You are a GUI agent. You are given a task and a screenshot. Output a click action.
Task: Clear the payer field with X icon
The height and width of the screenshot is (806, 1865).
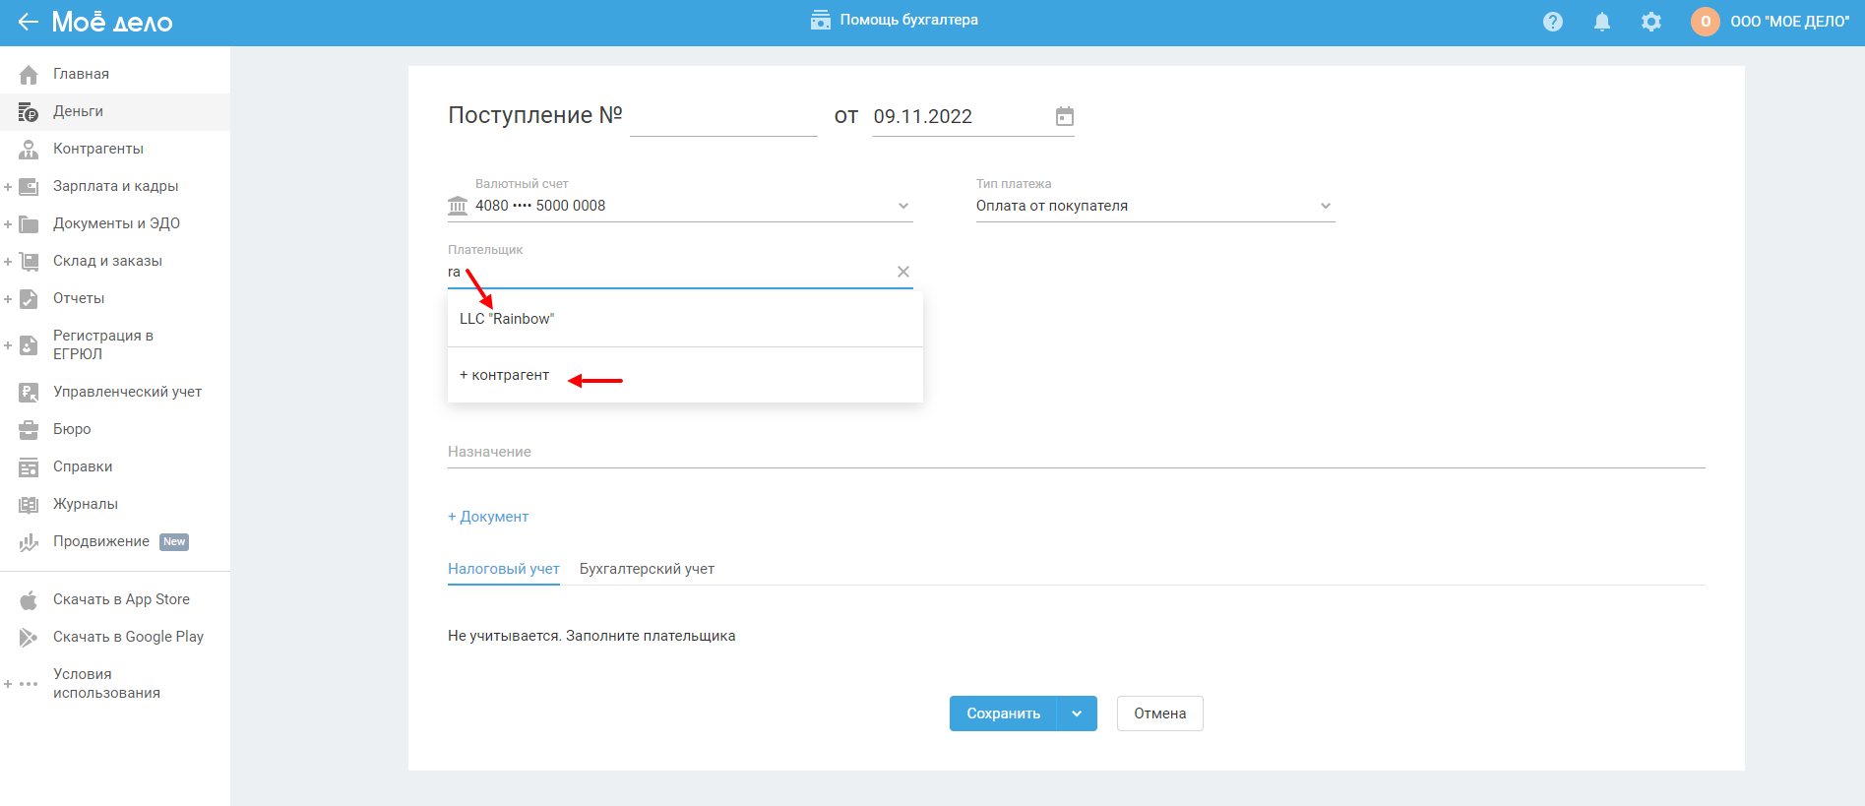coord(902,272)
